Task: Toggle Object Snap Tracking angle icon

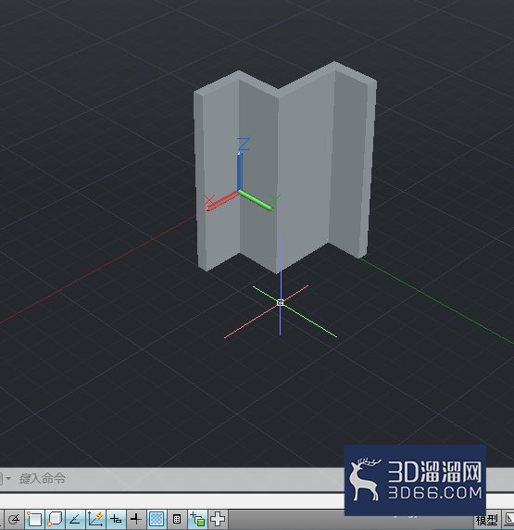Action: tap(75, 519)
